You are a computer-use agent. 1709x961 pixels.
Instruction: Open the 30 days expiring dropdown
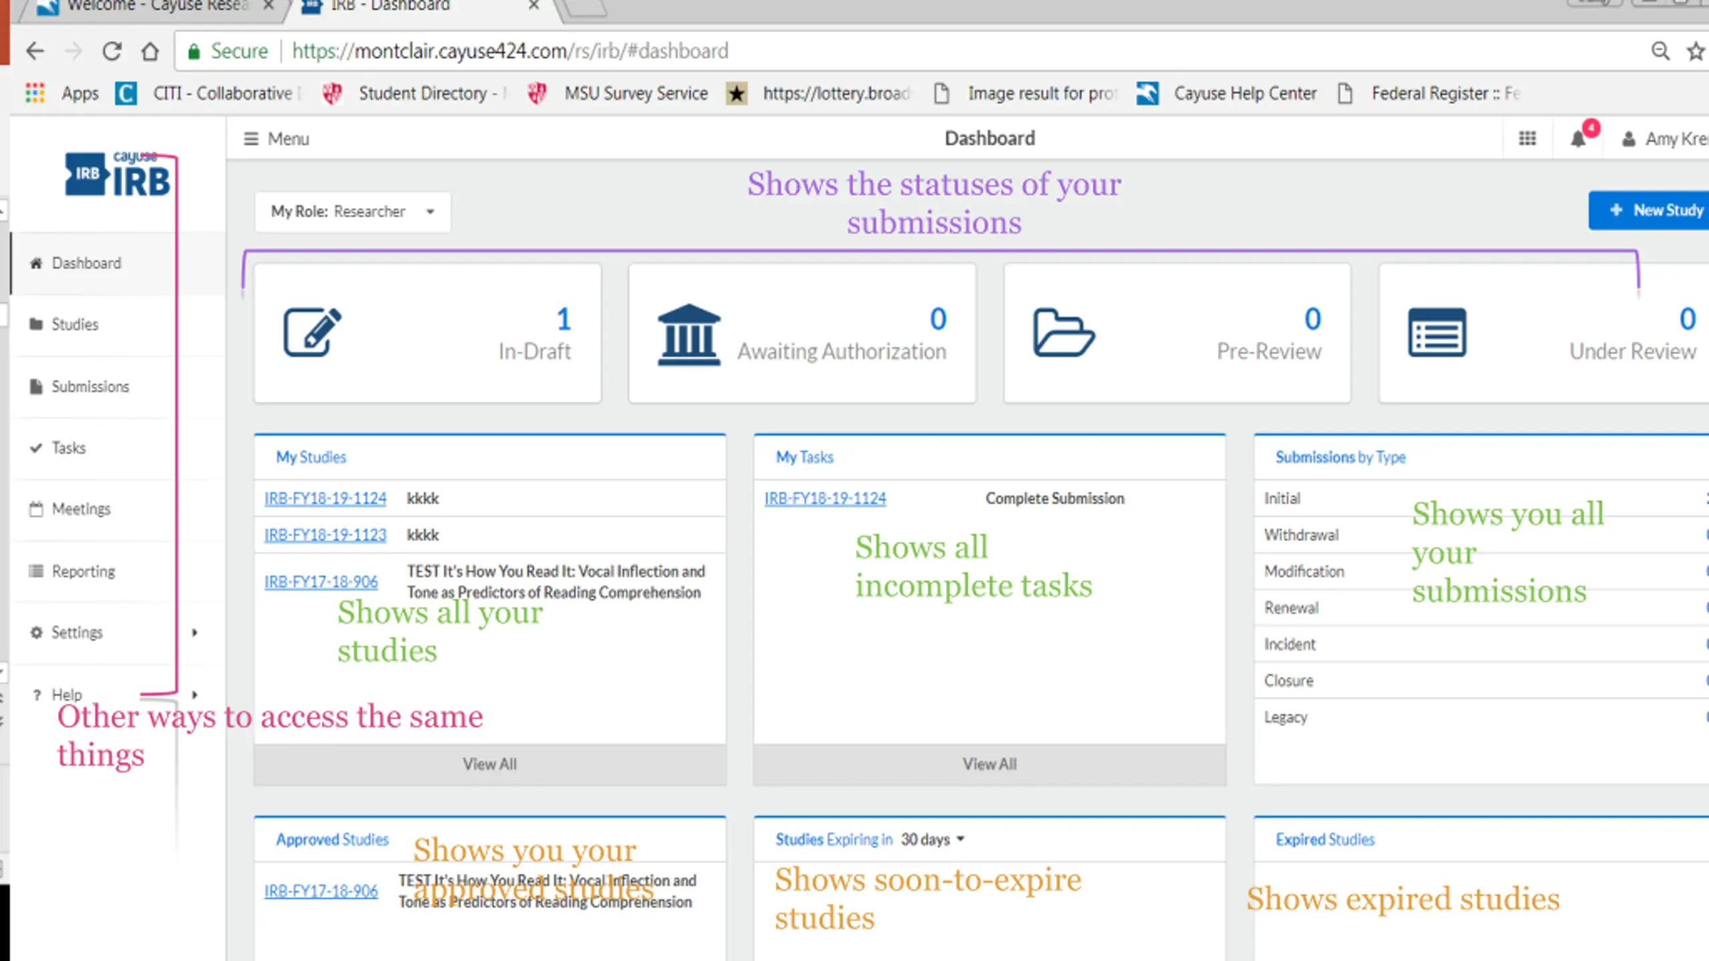(933, 840)
